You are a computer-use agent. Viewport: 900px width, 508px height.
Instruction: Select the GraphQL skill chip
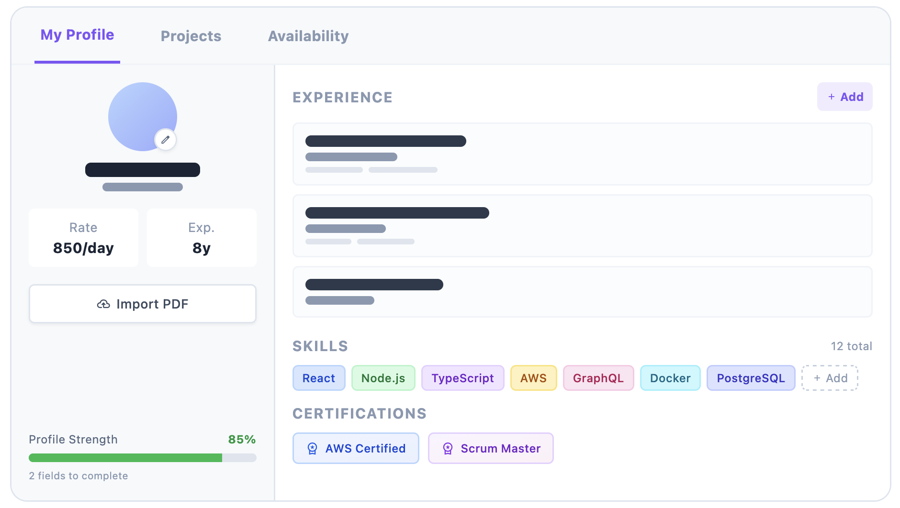598,378
